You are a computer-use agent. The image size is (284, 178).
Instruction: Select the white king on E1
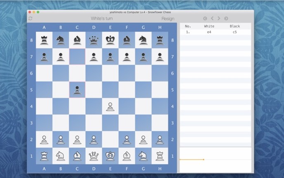click(x=110, y=156)
